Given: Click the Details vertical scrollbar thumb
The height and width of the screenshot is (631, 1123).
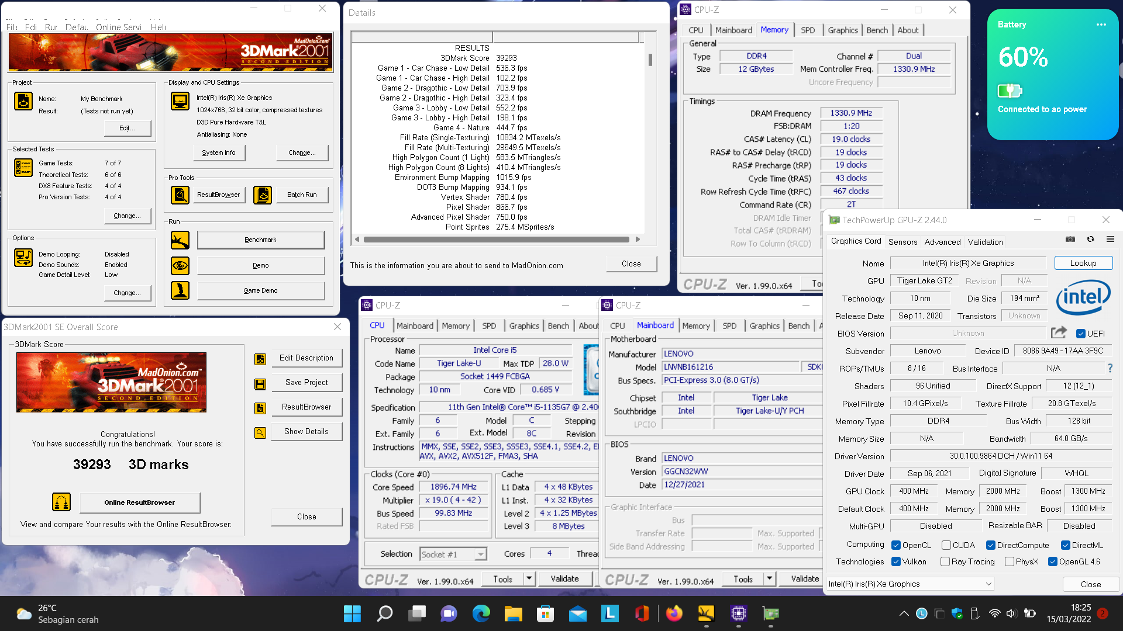Looking at the screenshot, I should point(650,60).
